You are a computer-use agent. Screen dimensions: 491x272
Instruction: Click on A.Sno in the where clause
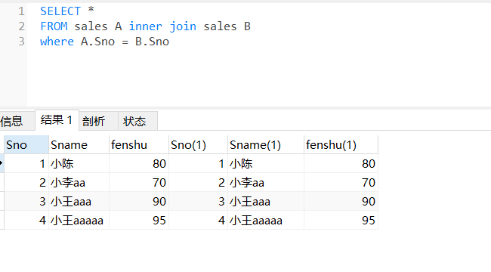pos(98,42)
